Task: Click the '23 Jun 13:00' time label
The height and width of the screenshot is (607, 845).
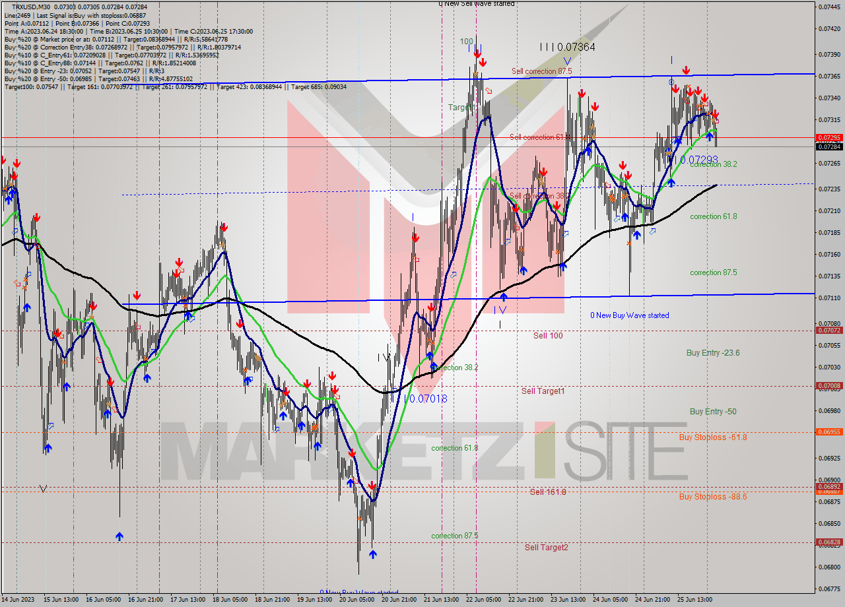Action: click(x=568, y=600)
